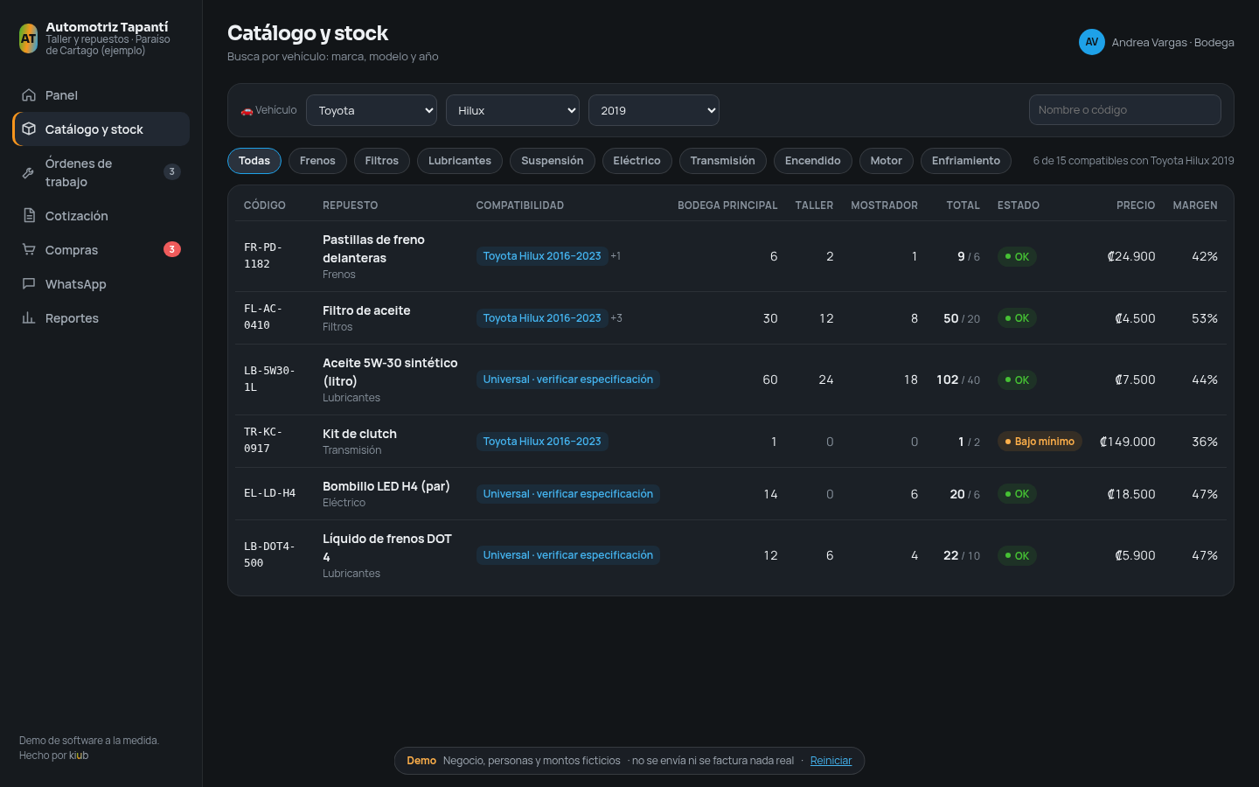Screen dimensions: 1259x787
Task: Click the Precio column header
Action: pos(1136,205)
